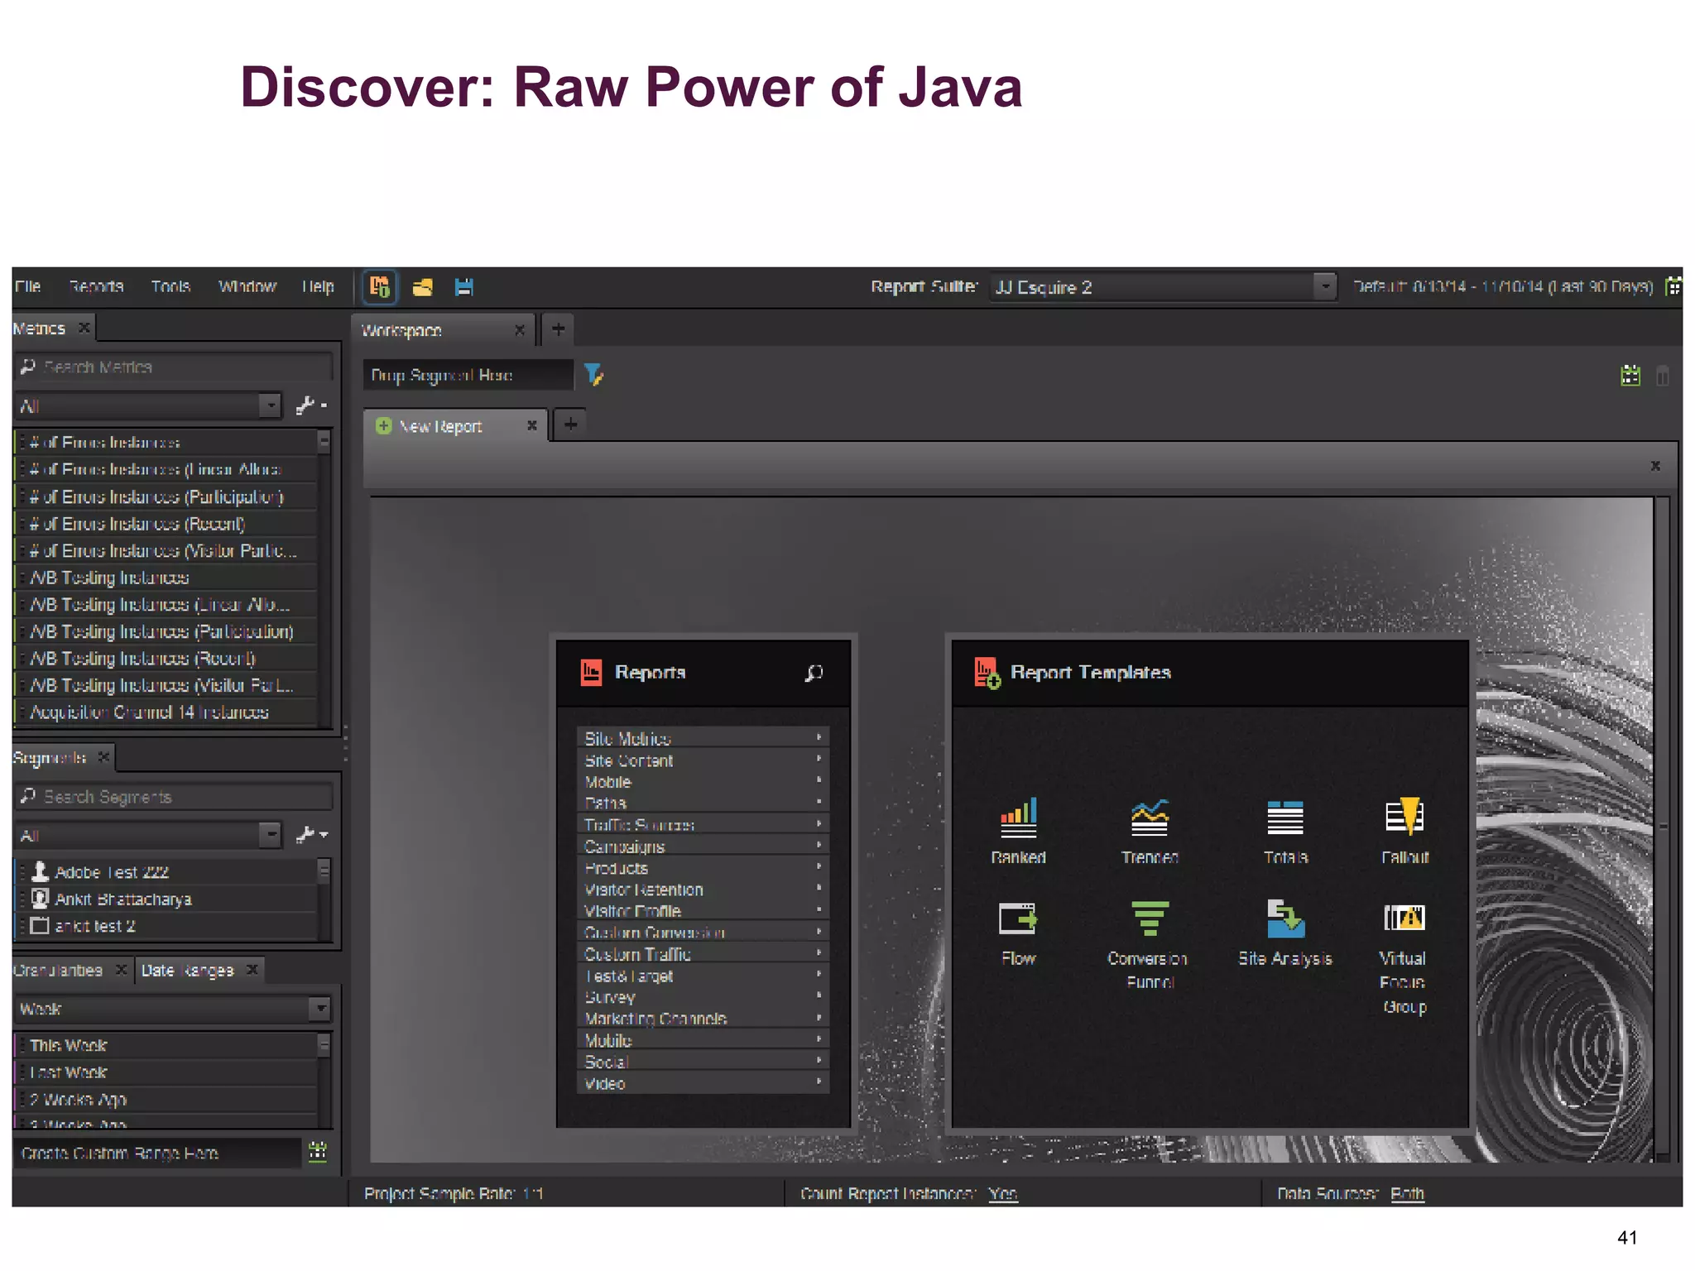This screenshot has width=1695, height=1271.
Task: Add a new workspace tab
Action: [x=559, y=329]
